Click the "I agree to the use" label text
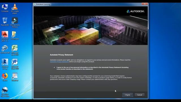This screenshot has width=181, height=102. (92, 68)
